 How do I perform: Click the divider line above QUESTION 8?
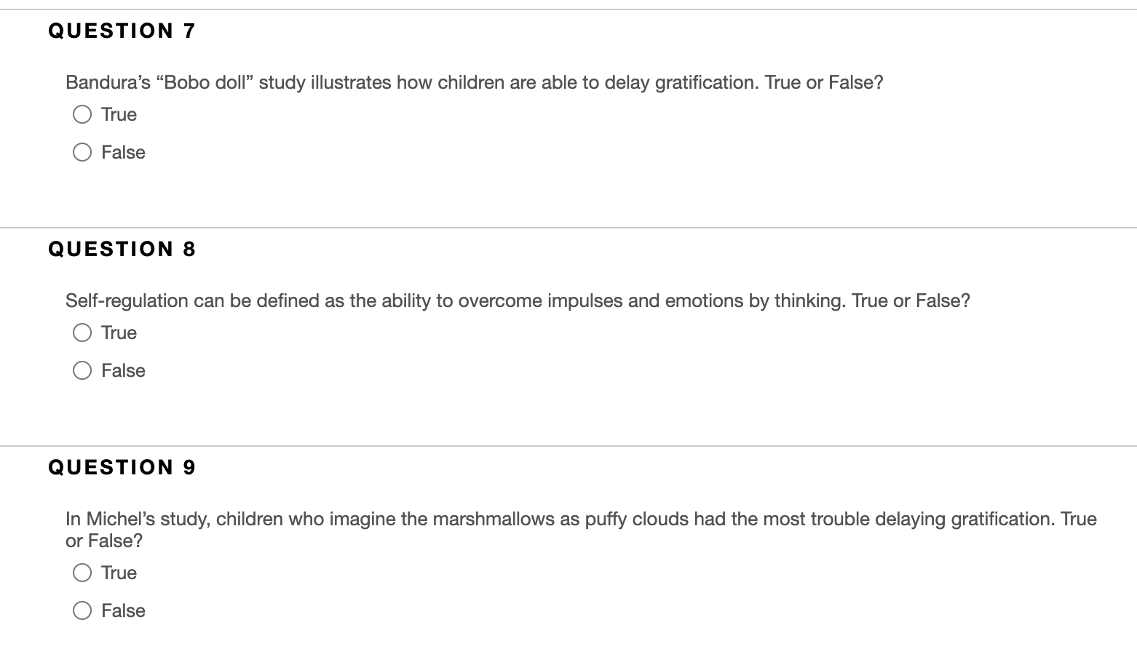568,228
